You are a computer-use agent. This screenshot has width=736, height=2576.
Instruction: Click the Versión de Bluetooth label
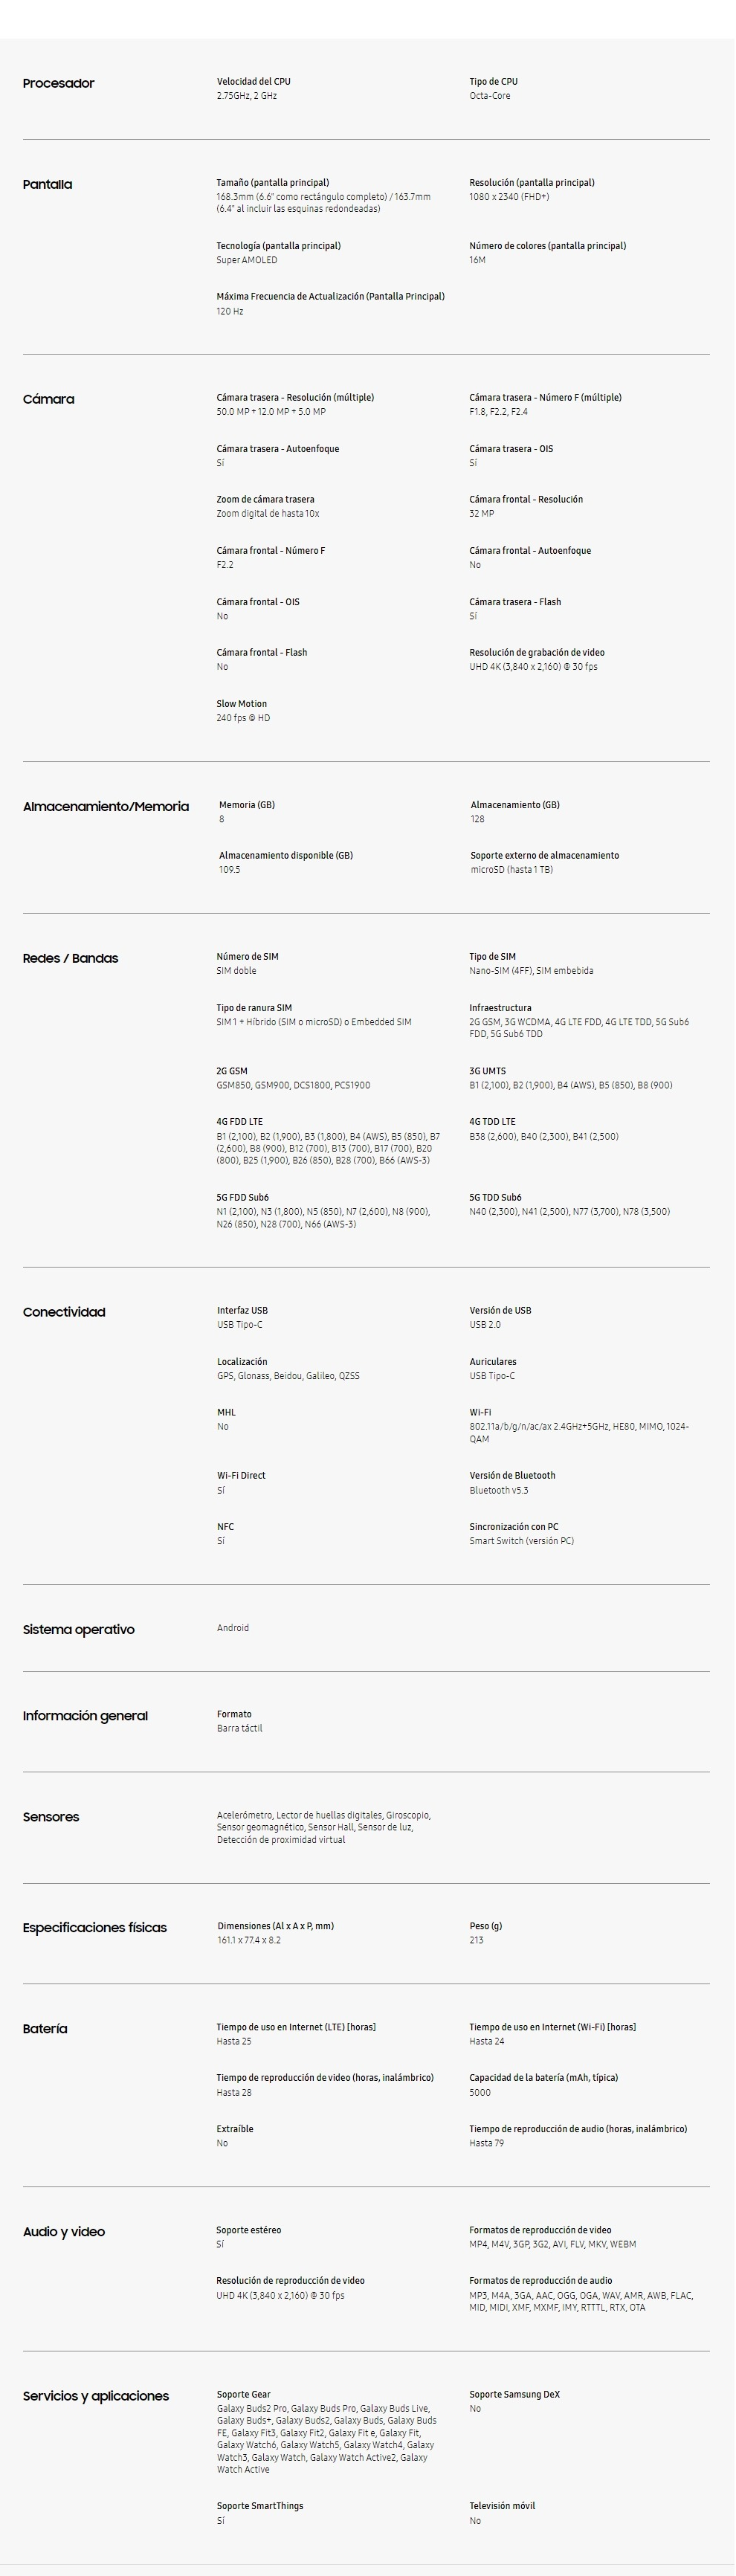pyautogui.click(x=512, y=1475)
